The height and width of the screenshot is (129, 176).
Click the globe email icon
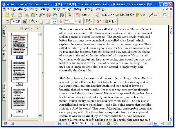pos(55,15)
